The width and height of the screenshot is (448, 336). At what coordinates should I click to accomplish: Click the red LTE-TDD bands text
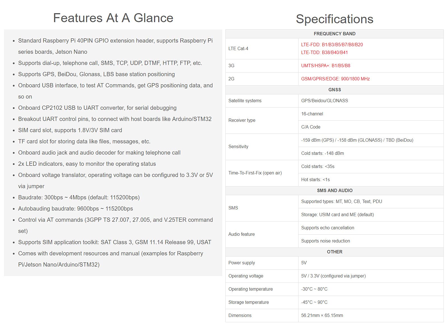pyautogui.click(x=324, y=52)
